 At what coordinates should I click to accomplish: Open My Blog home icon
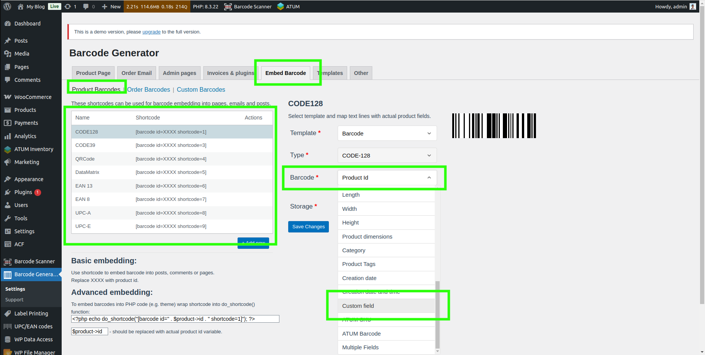21,6
